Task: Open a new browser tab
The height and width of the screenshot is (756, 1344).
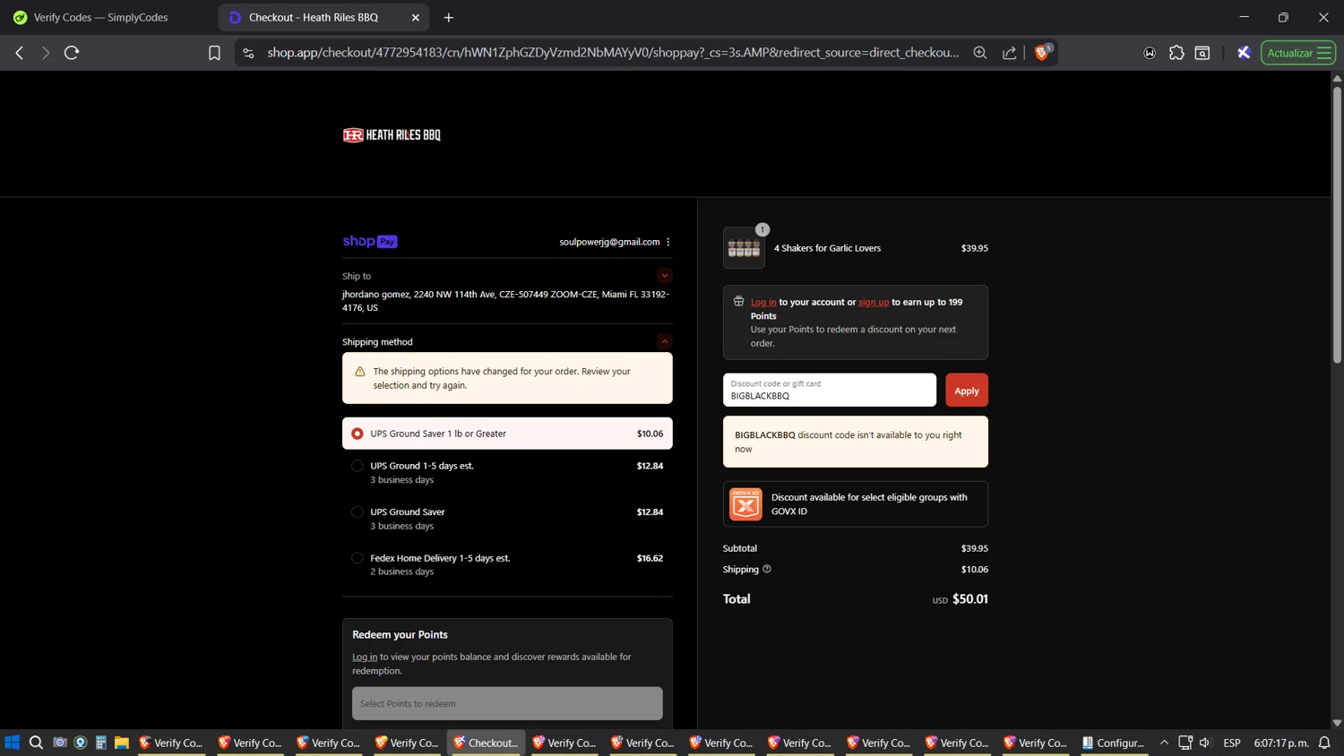Action: [449, 17]
